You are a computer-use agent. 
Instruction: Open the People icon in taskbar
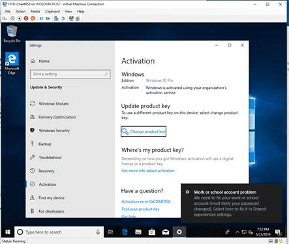(x=228, y=232)
